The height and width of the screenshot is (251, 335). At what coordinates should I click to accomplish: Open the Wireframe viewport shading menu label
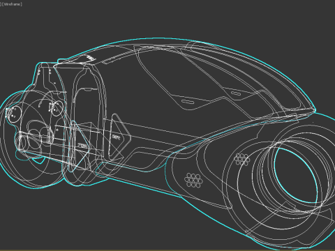pos(12,4)
